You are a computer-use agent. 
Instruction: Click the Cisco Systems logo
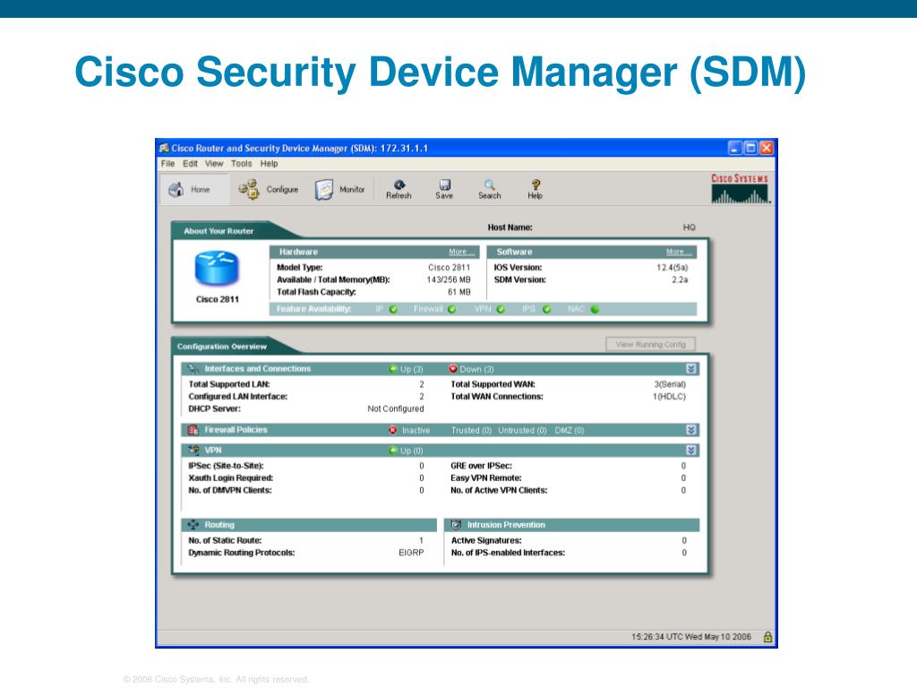[741, 188]
